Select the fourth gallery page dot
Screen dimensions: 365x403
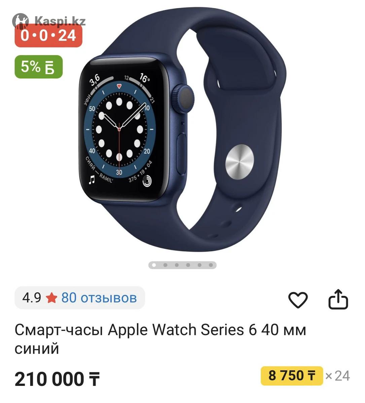point(188,265)
